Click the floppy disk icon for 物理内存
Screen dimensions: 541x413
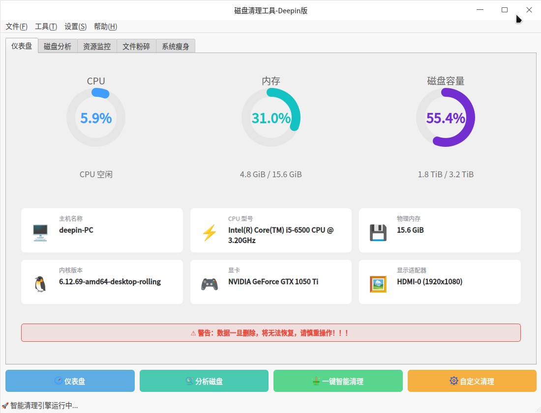pos(378,232)
